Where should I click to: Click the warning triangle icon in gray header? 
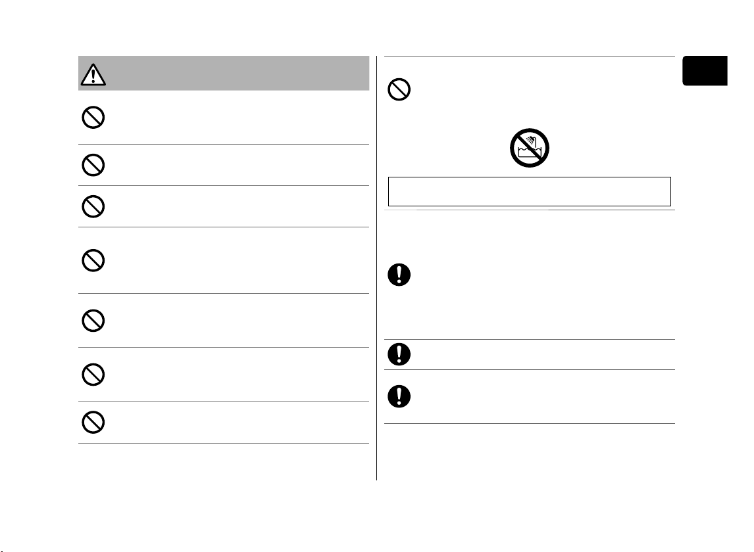[93, 74]
